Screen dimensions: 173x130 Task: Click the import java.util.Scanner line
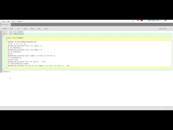(x=13, y=32)
